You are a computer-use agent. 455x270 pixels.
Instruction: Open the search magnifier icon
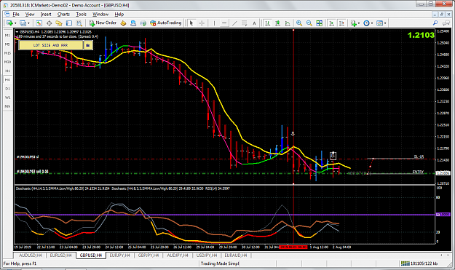coord(435,23)
